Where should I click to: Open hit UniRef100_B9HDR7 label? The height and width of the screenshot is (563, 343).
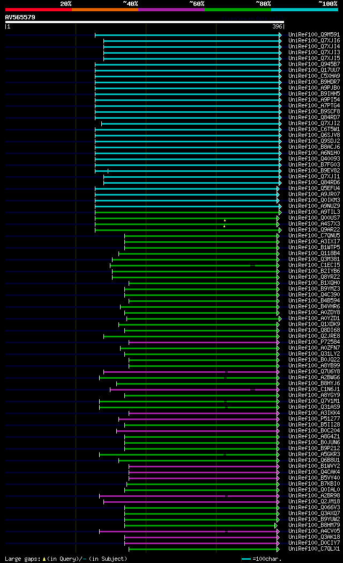314,82
